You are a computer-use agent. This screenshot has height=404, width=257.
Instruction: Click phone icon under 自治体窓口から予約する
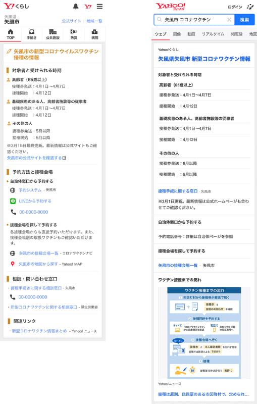pos(13,212)
